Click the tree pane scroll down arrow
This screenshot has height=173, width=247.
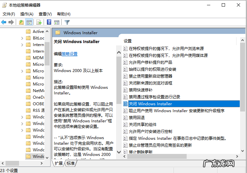click(47, 158)
